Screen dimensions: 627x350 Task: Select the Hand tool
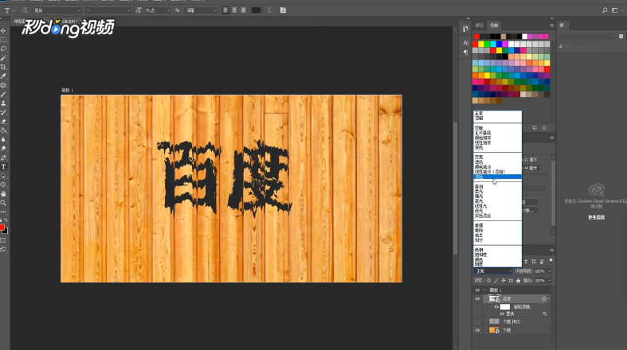[x=4, y=194]
